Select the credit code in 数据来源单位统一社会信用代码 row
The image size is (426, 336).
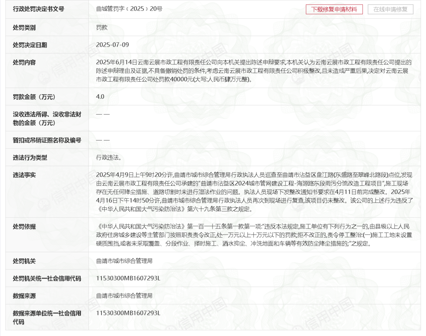(128, 313)
